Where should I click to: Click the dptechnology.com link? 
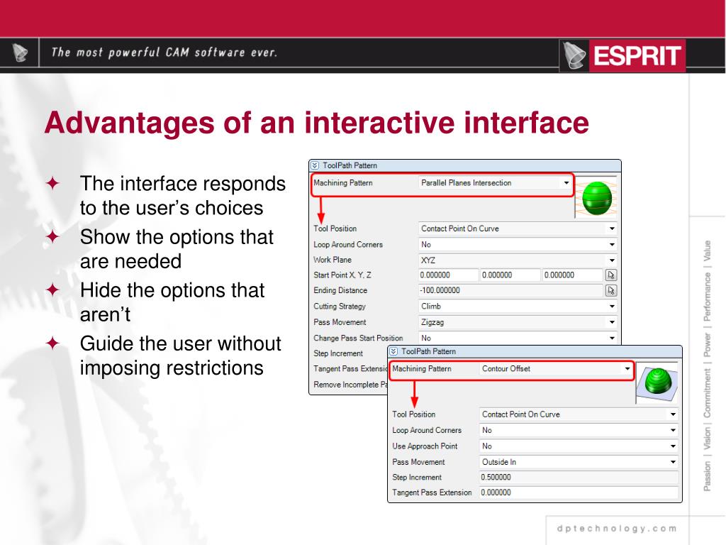coord(617,528)
